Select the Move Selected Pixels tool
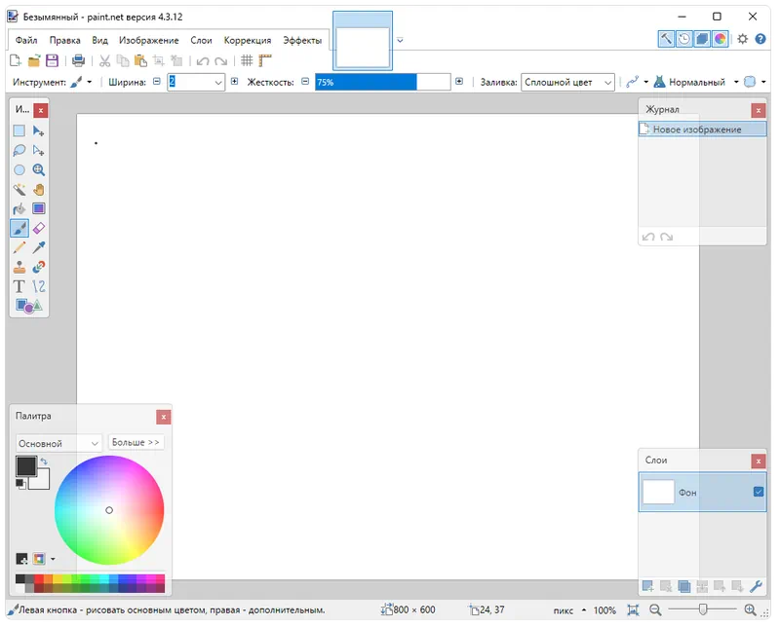Image resolution: width=780 pixels, height=627 pixels. click(38, 131)
